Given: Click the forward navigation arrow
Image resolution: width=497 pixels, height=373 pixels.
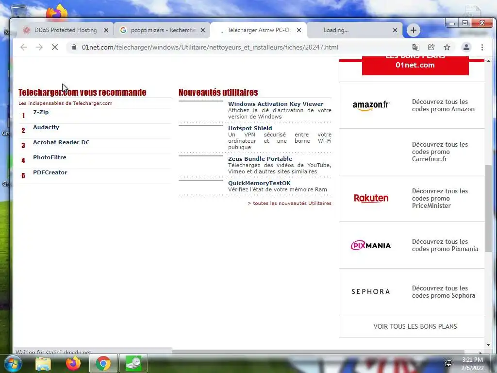Looking at the screenshot, I should pos(39,47).
